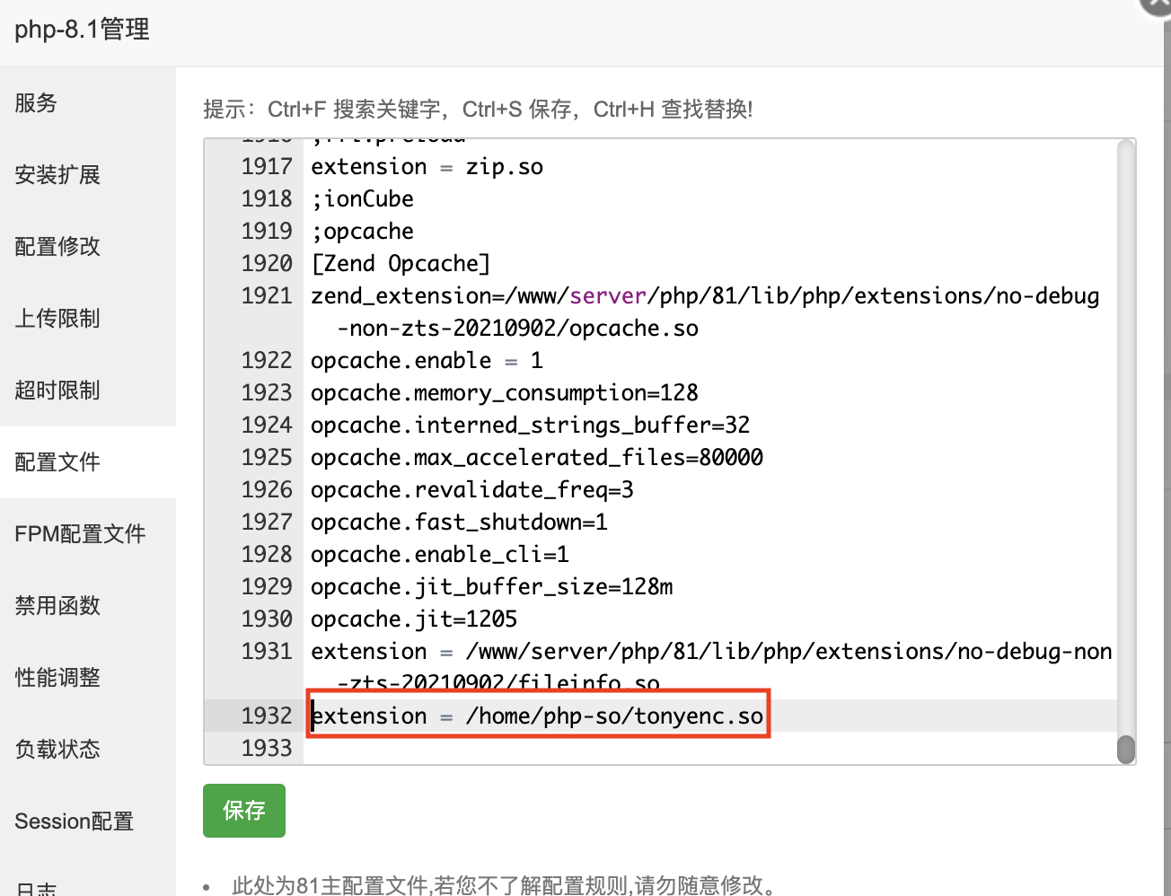Go to 超时限制 settings

[57, 391]
